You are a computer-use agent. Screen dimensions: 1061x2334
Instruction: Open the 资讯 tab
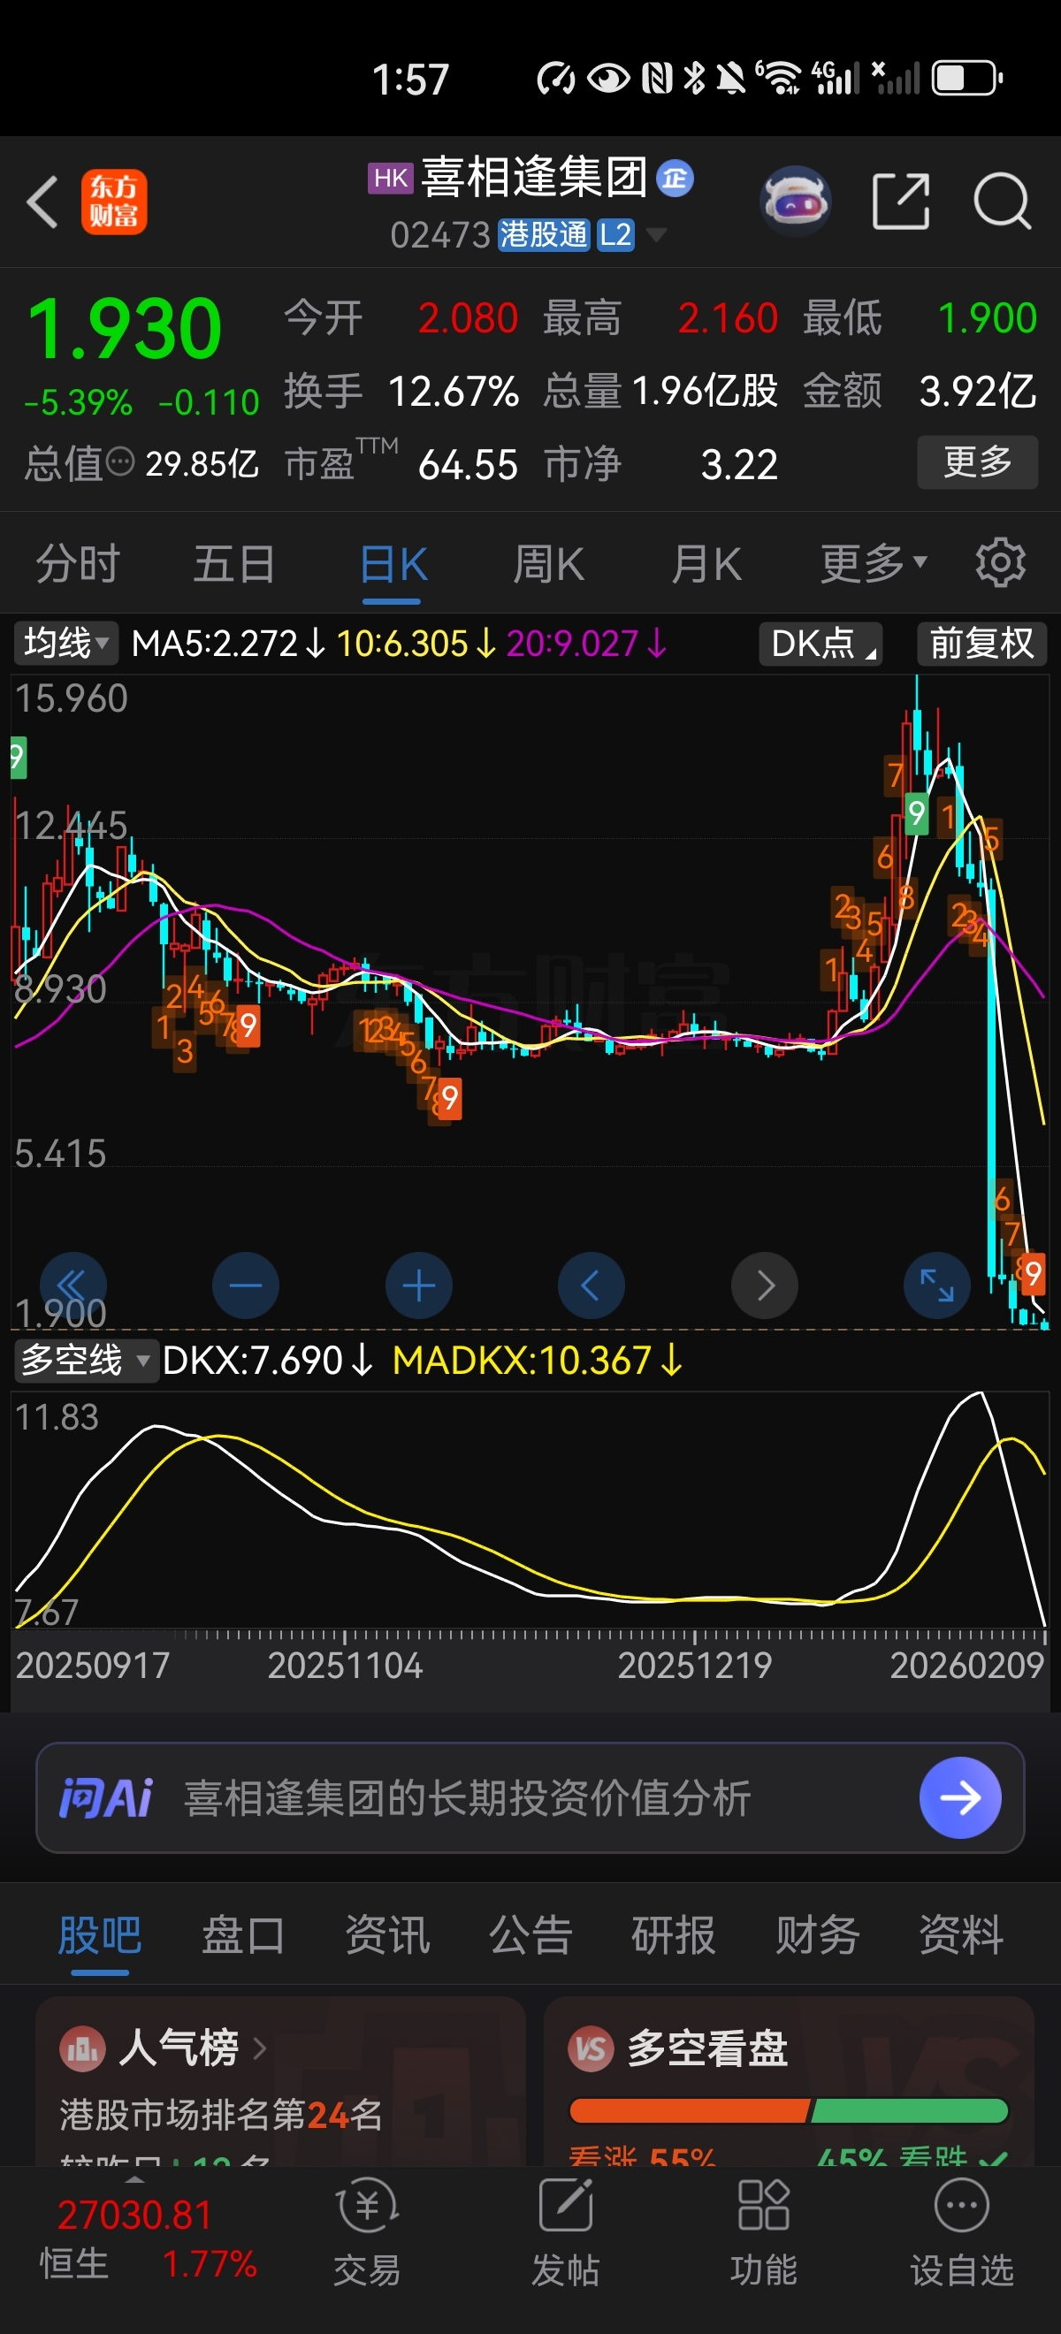click(387, 1935)
